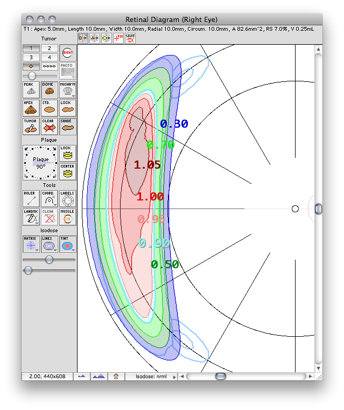The height and width of the screenshot is (410, 344).
Task: Select the yellow-dot-centered view toolbar icon
Action: (x=106, y=38)
